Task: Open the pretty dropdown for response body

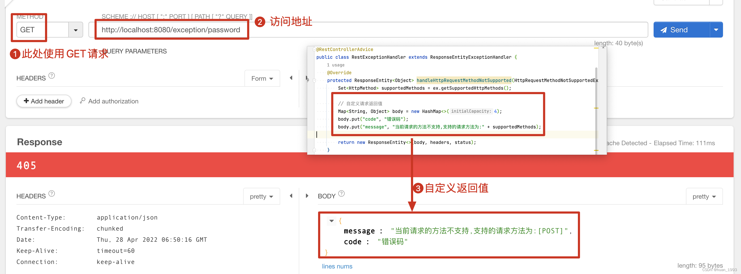Action: [704, 197]
